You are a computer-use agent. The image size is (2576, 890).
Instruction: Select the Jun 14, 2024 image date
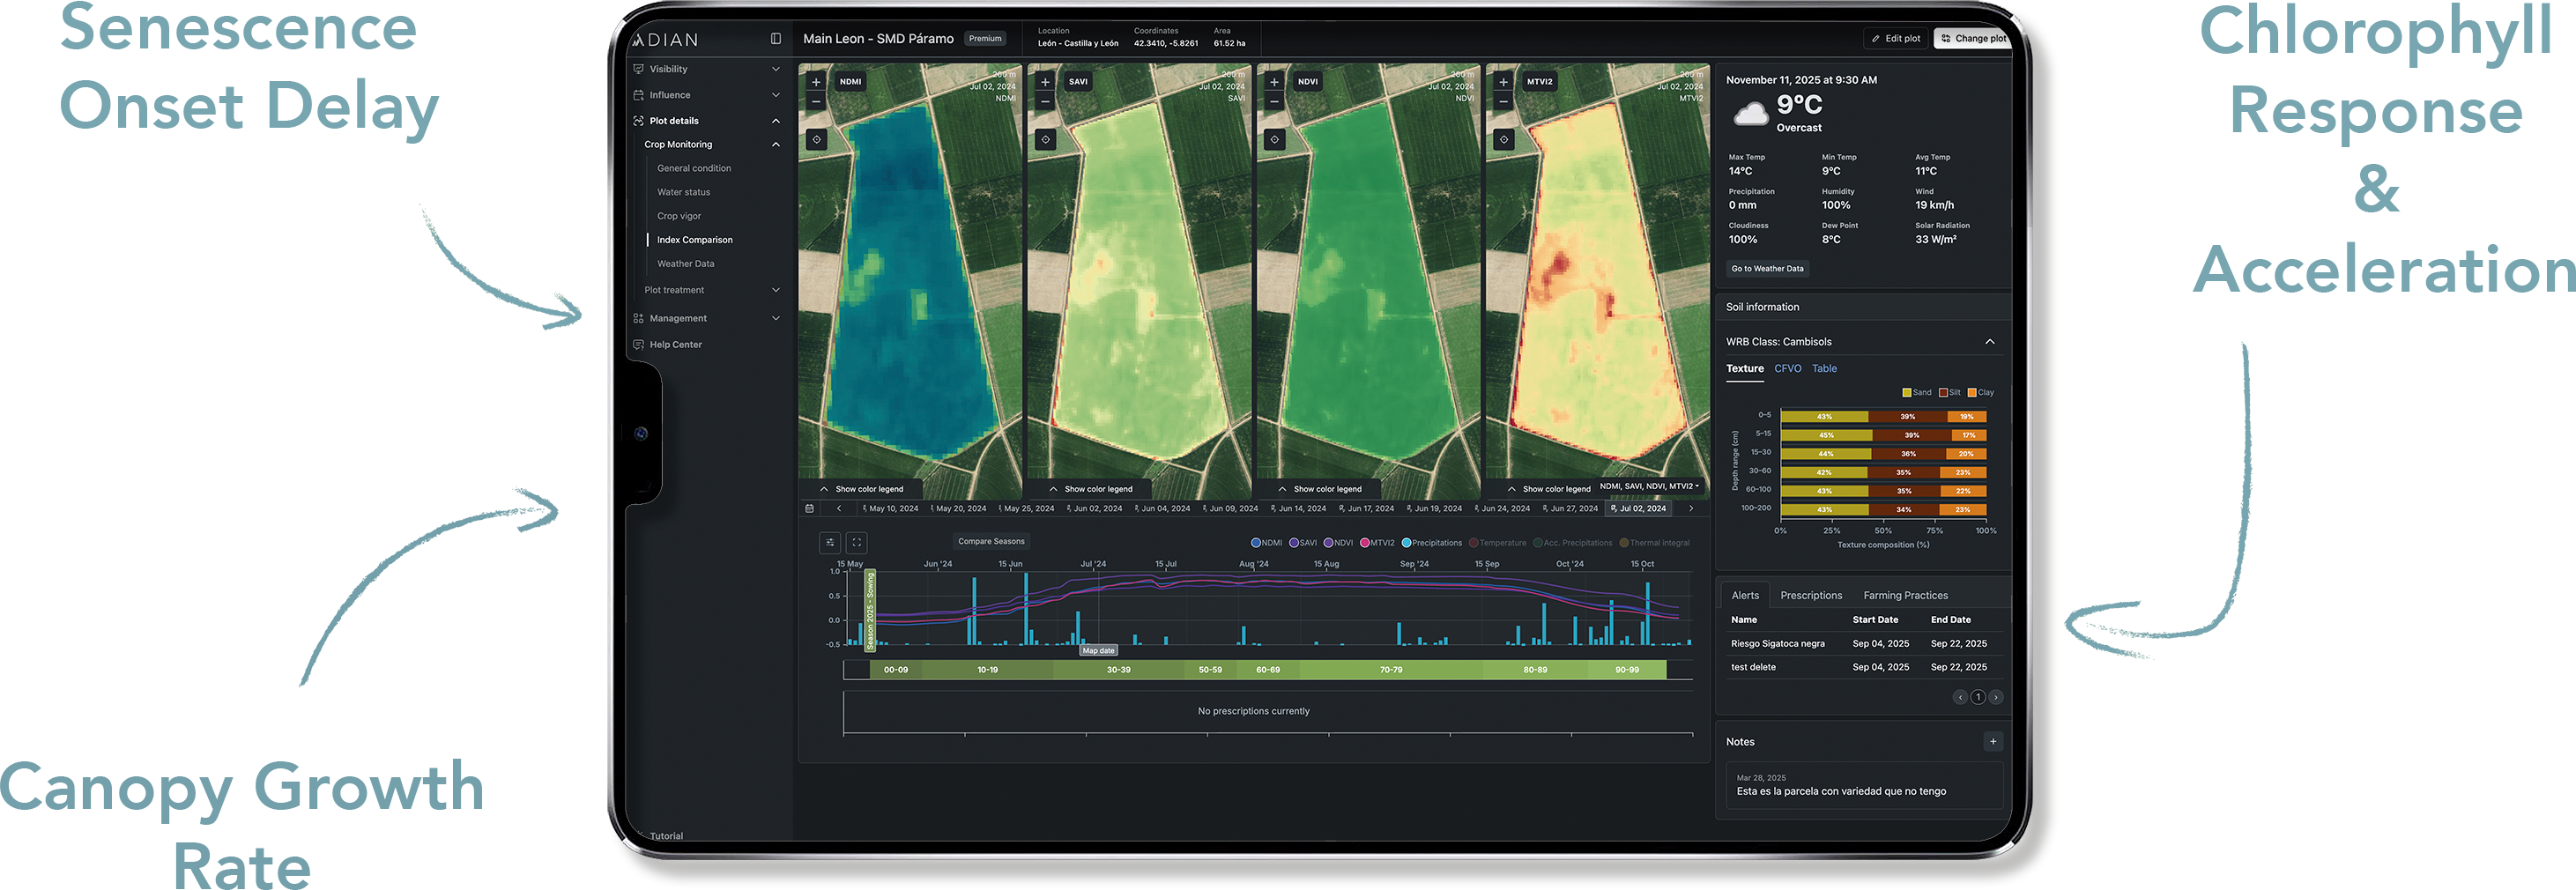pos(1300,509)
